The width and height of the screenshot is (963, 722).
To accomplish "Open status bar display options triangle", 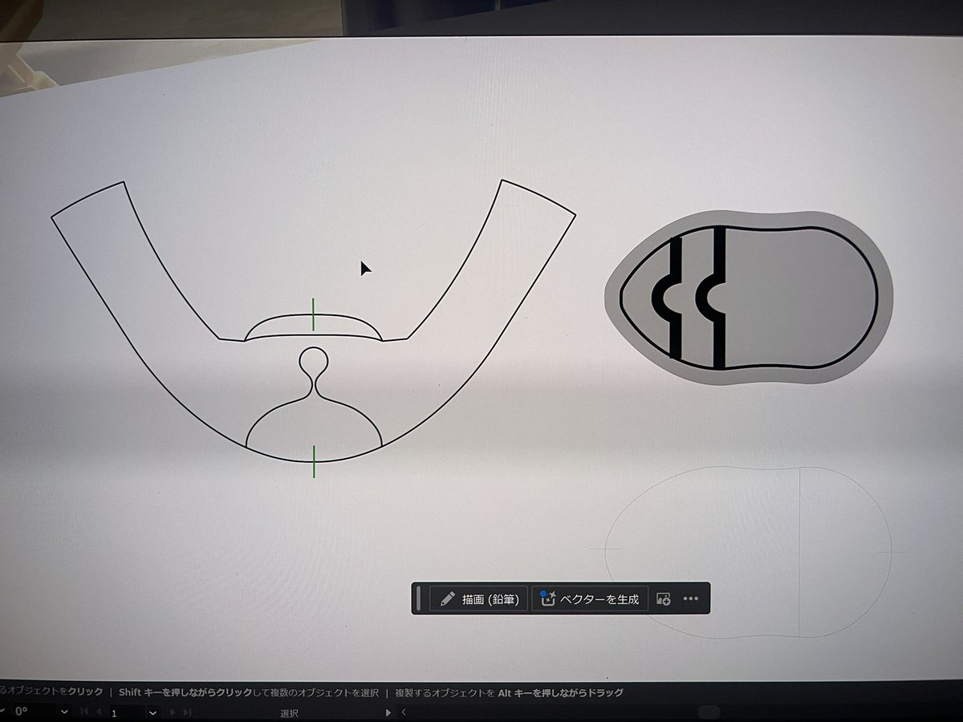I will (388, 712).
